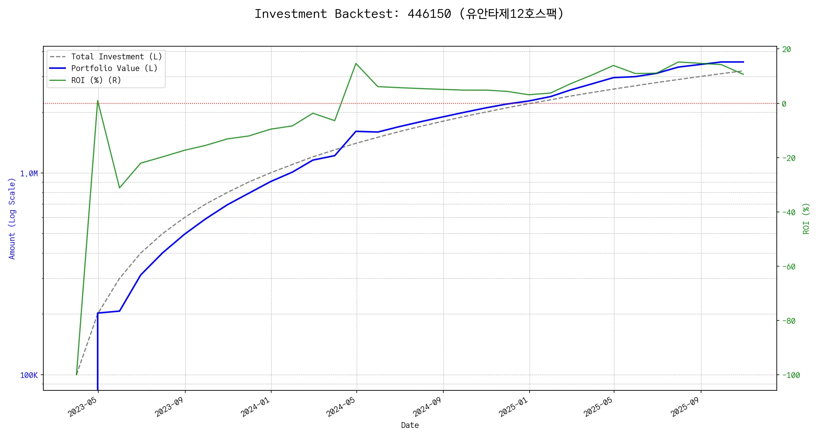Click the Portfolio Value legend entry
819x437 pixels.
coord(114,68)
